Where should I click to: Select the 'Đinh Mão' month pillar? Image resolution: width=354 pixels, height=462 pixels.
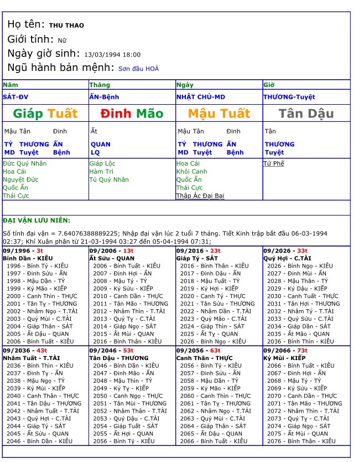coord(132,114)
